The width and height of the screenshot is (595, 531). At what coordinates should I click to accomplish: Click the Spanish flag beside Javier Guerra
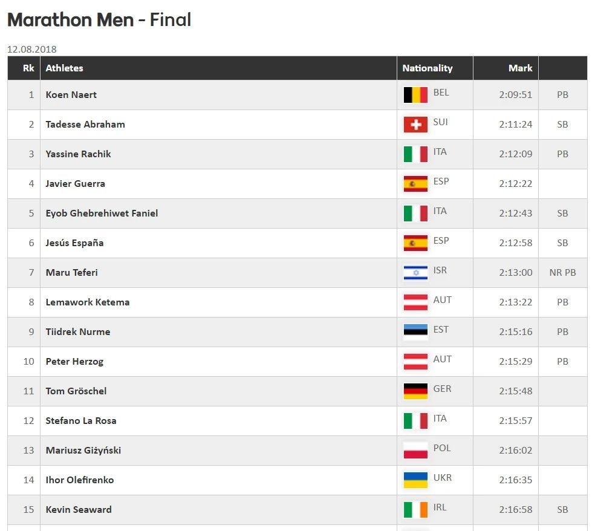[415, 184]
